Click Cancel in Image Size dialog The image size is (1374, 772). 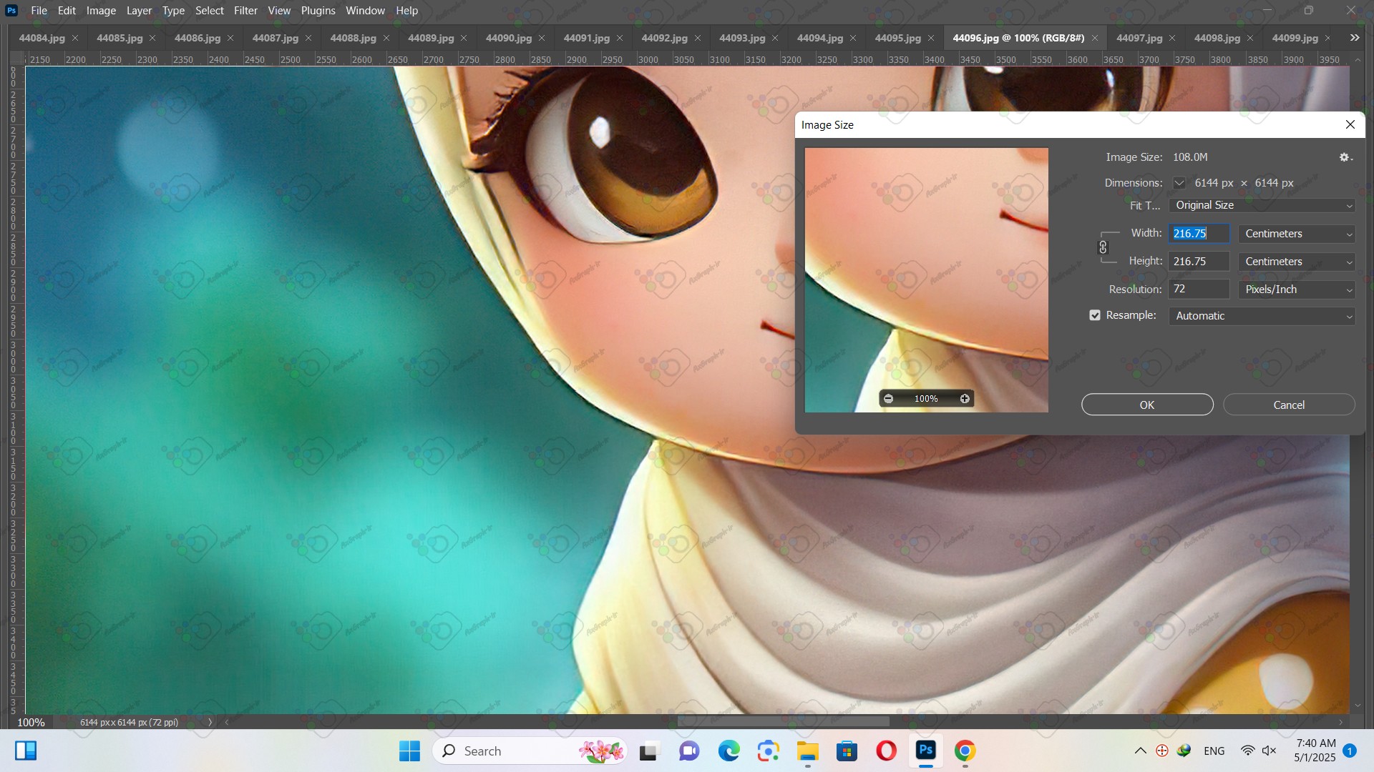point(1289,405)
